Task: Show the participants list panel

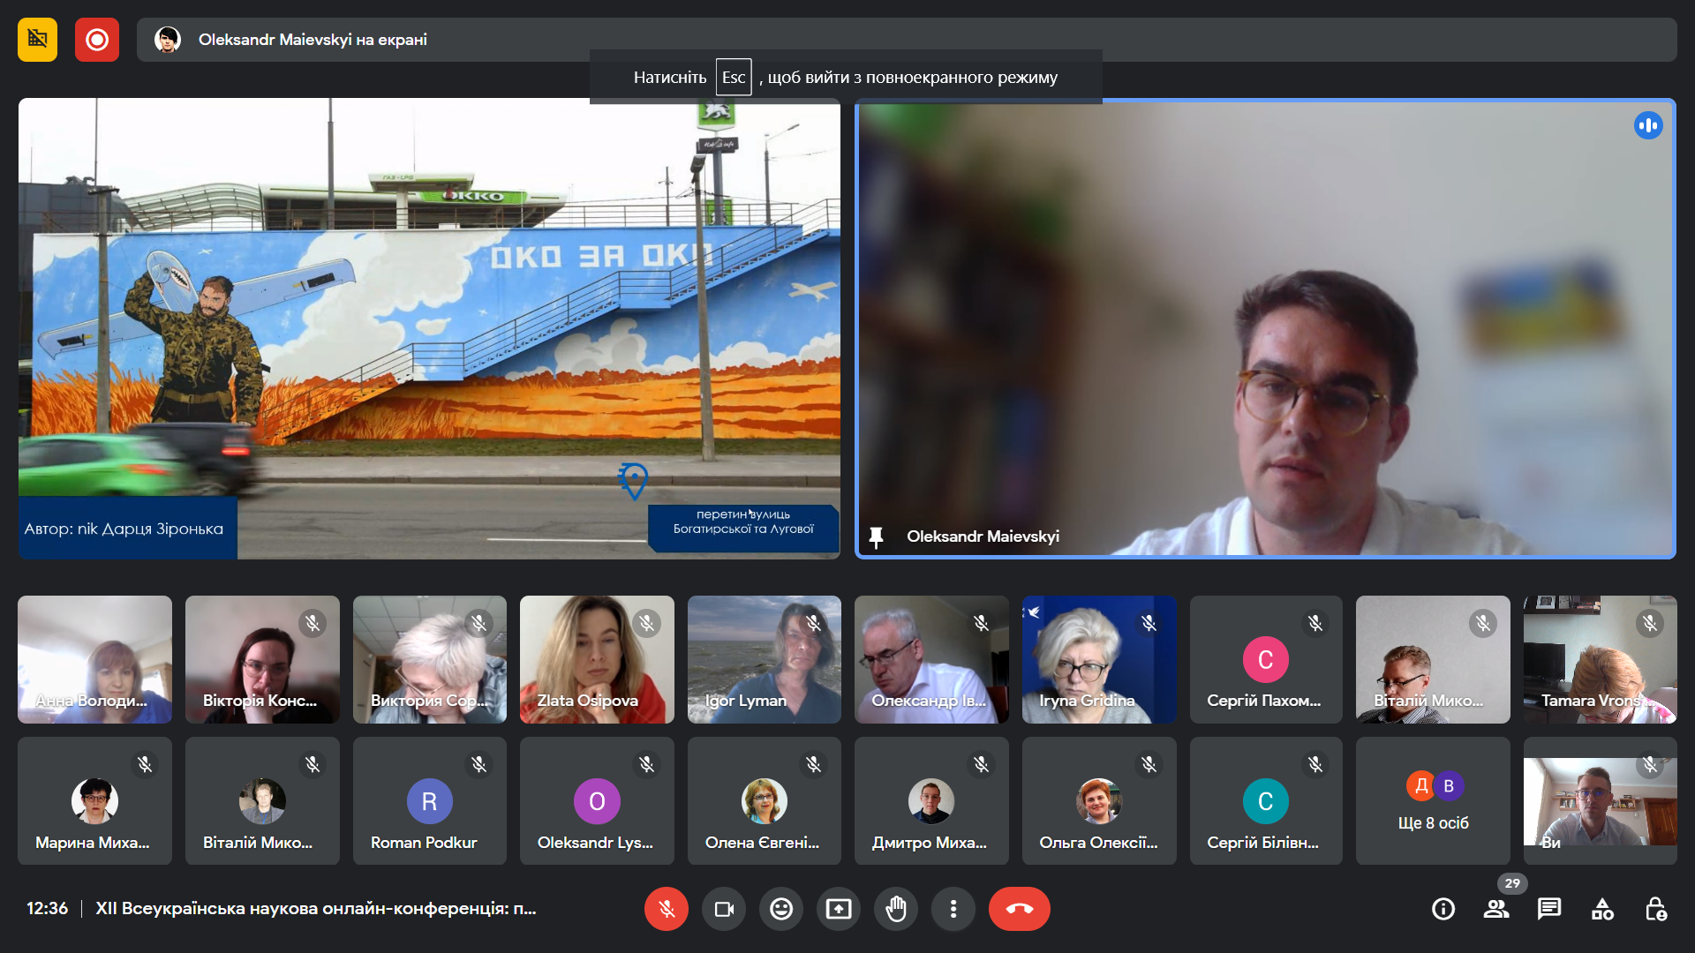Action: [x=1496, y=909]
